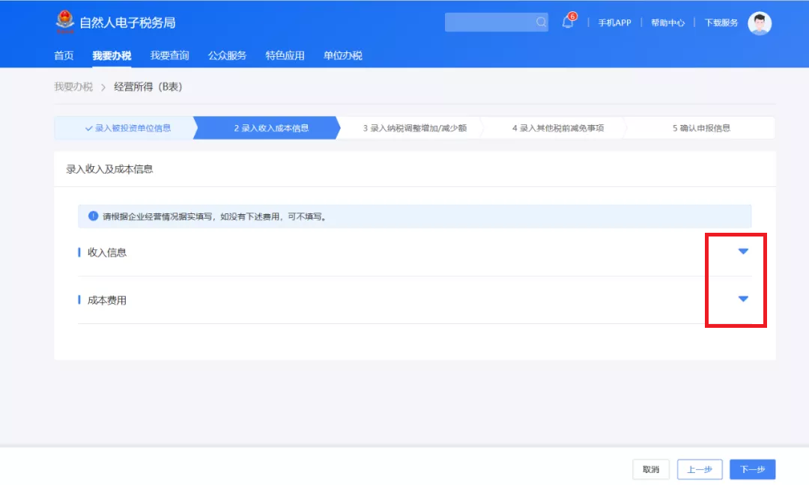This screenshot has width=809, height=485.
Task: Expand the 成本费用 section arrow
Action: (743, 299)
